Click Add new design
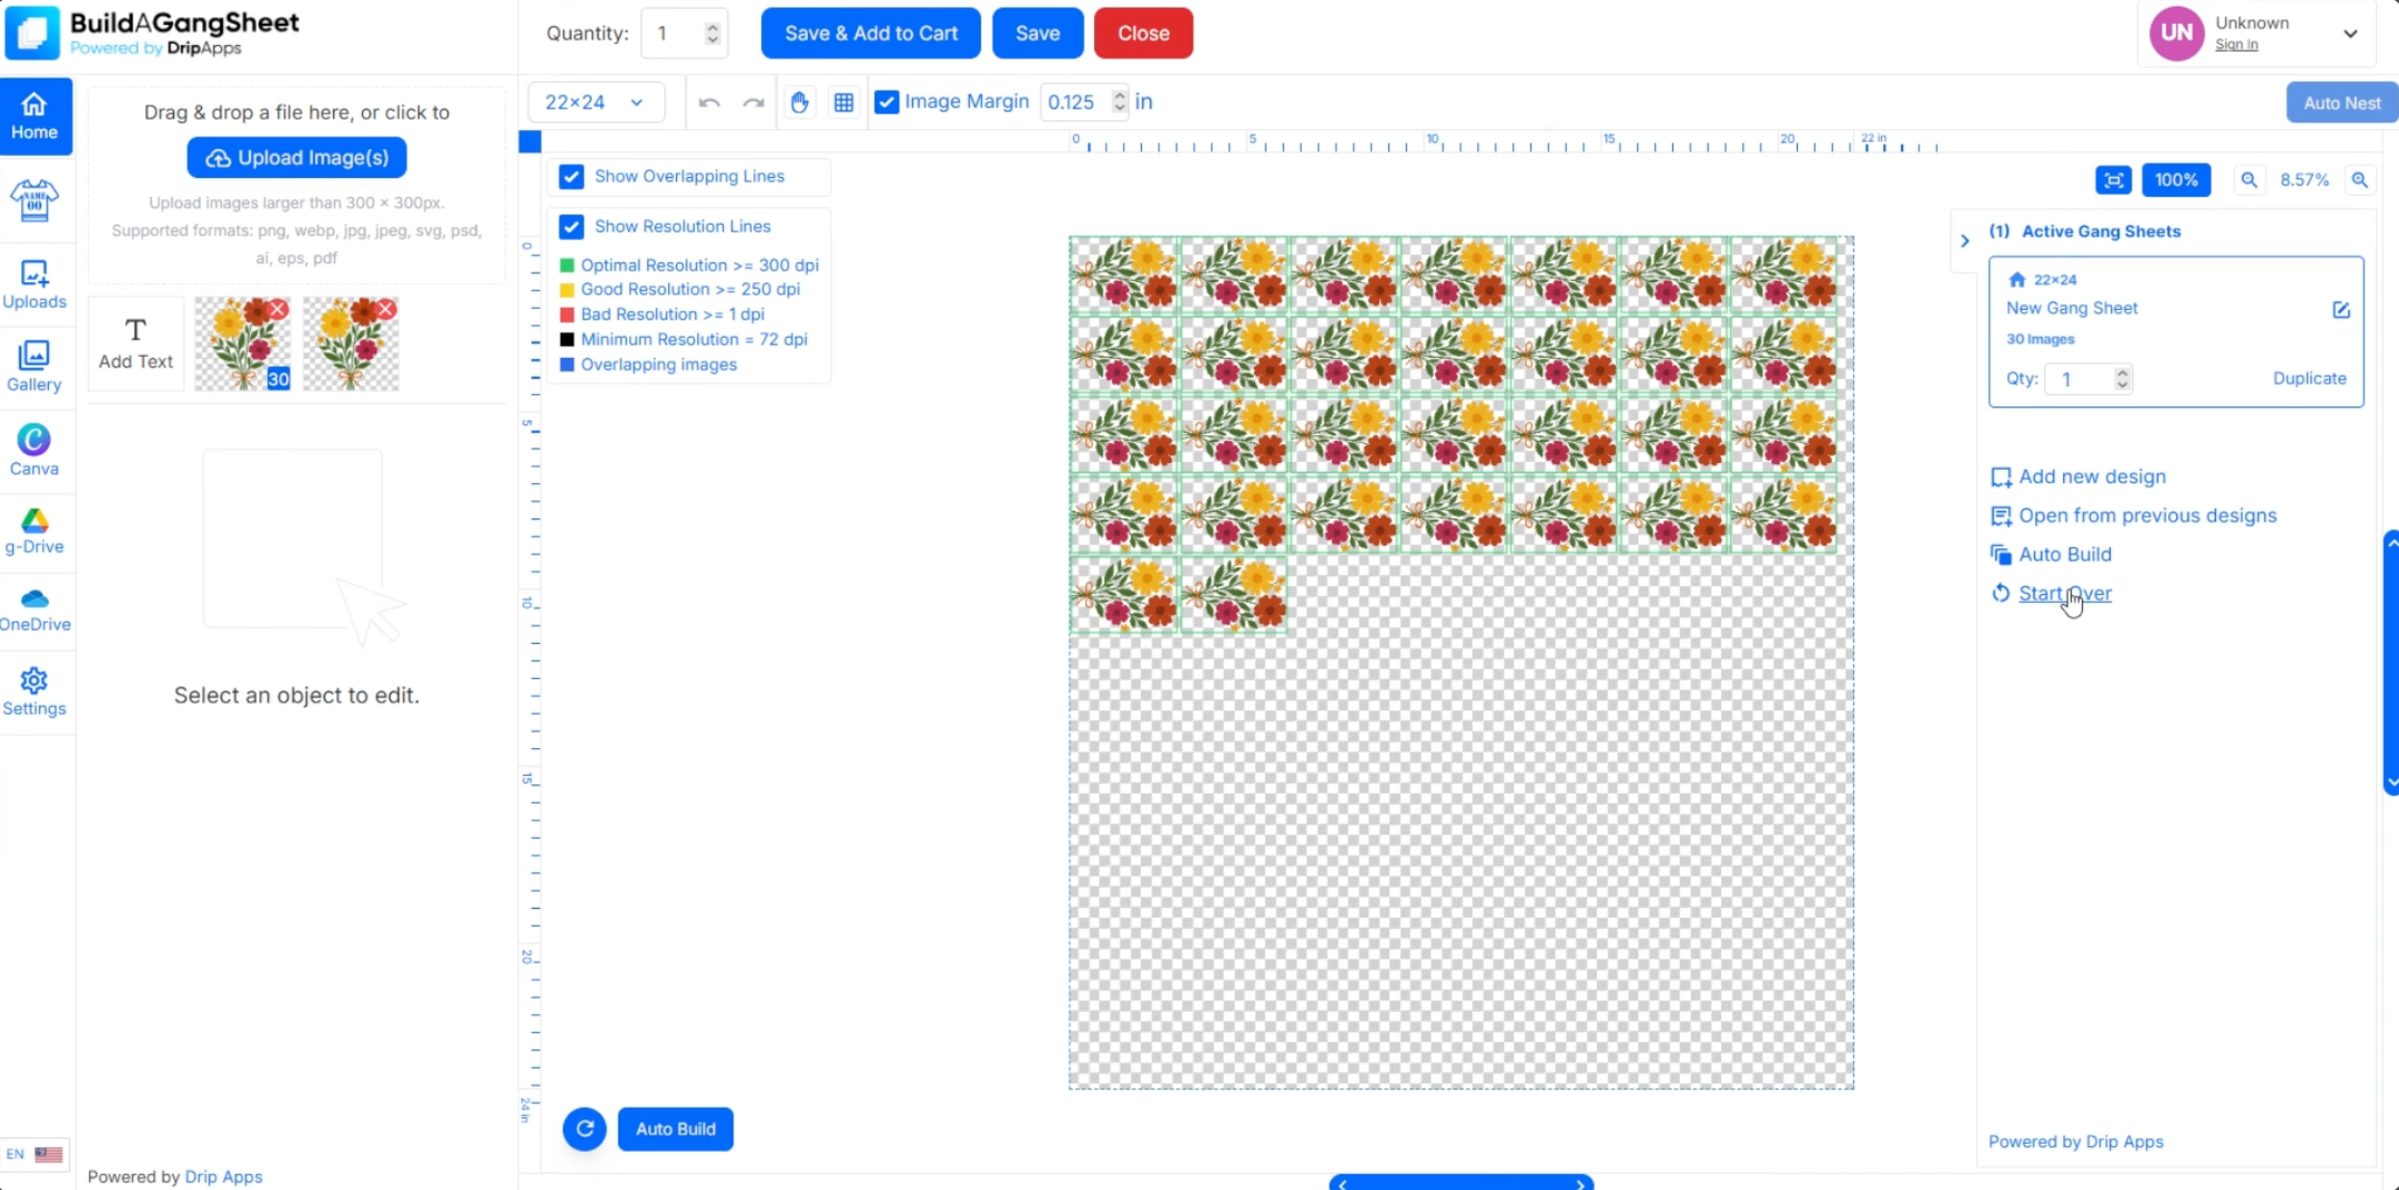The image size is (2399, 1190). (x=2077, y=476)
